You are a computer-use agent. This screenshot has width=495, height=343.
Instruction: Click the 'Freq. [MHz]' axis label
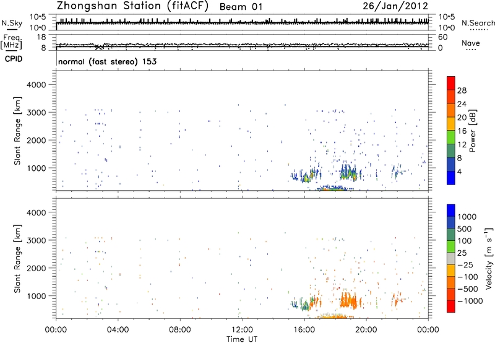click(x=11, y=42)
